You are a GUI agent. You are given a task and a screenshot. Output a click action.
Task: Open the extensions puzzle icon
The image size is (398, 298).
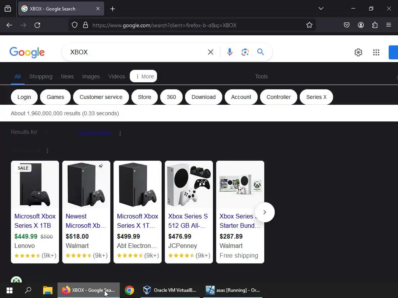[375, 25]
